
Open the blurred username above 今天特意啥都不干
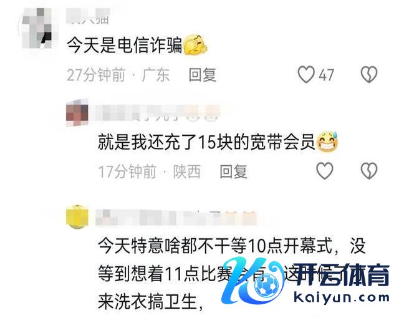(176, 218)
